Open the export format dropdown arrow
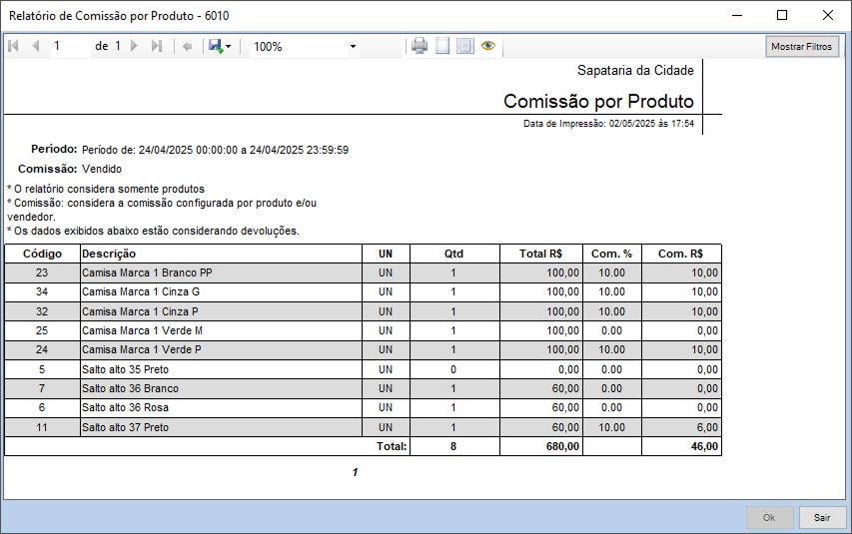 click(x=229, y=47)
